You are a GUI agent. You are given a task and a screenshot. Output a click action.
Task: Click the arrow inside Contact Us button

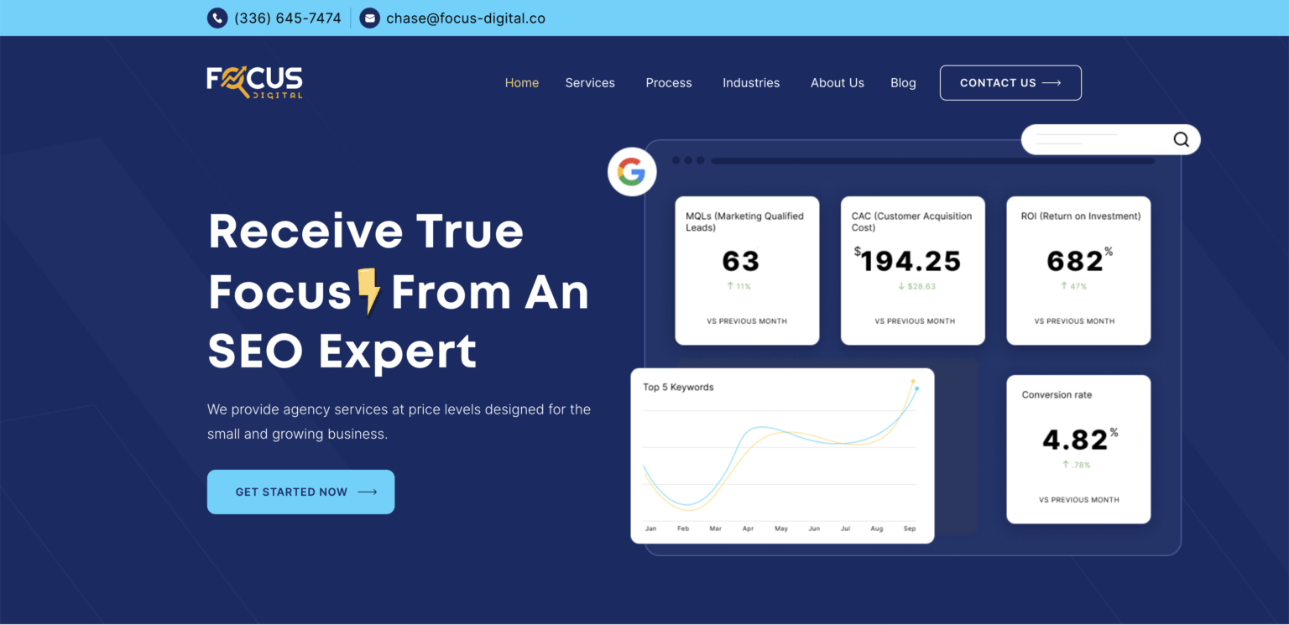pyautogui.click(x=1052, y=83)
